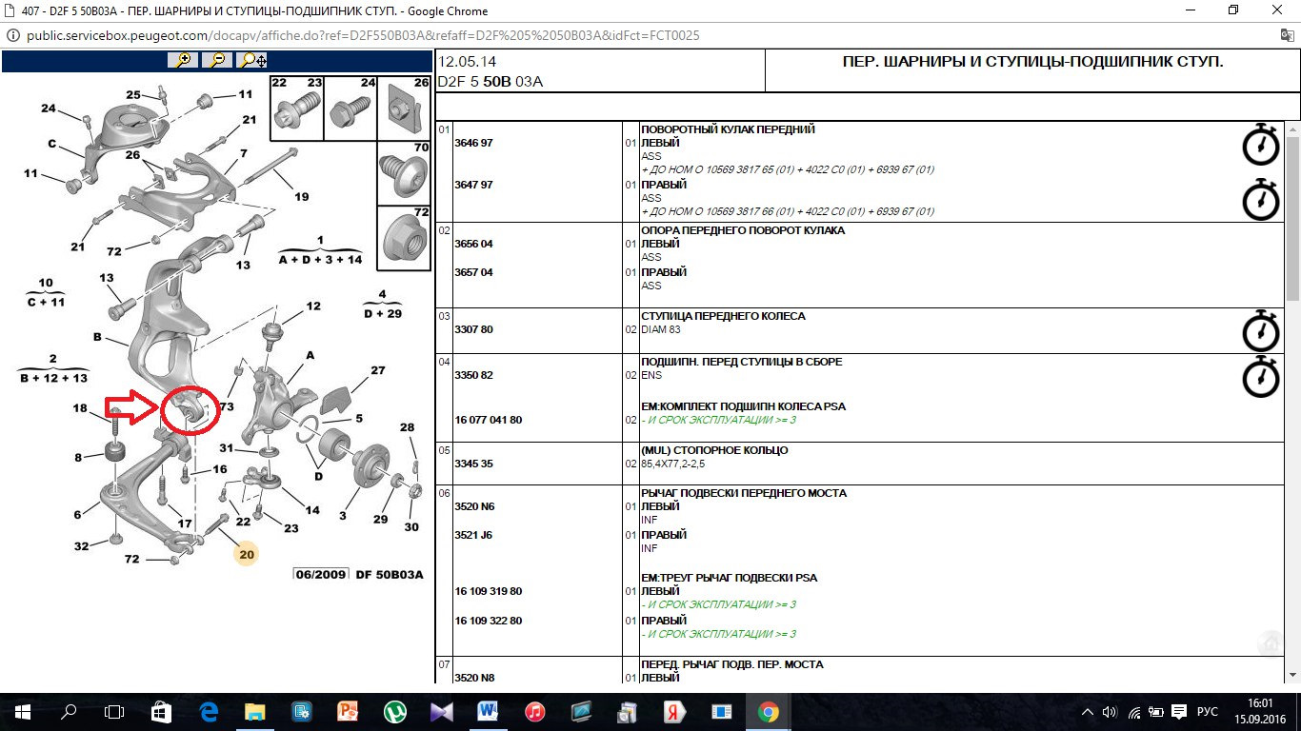
Task: Click part number 3656 04
Action: [x=473, y=244]
